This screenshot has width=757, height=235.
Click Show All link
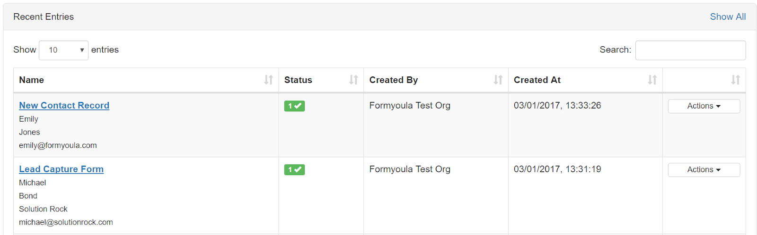point(728,17)
